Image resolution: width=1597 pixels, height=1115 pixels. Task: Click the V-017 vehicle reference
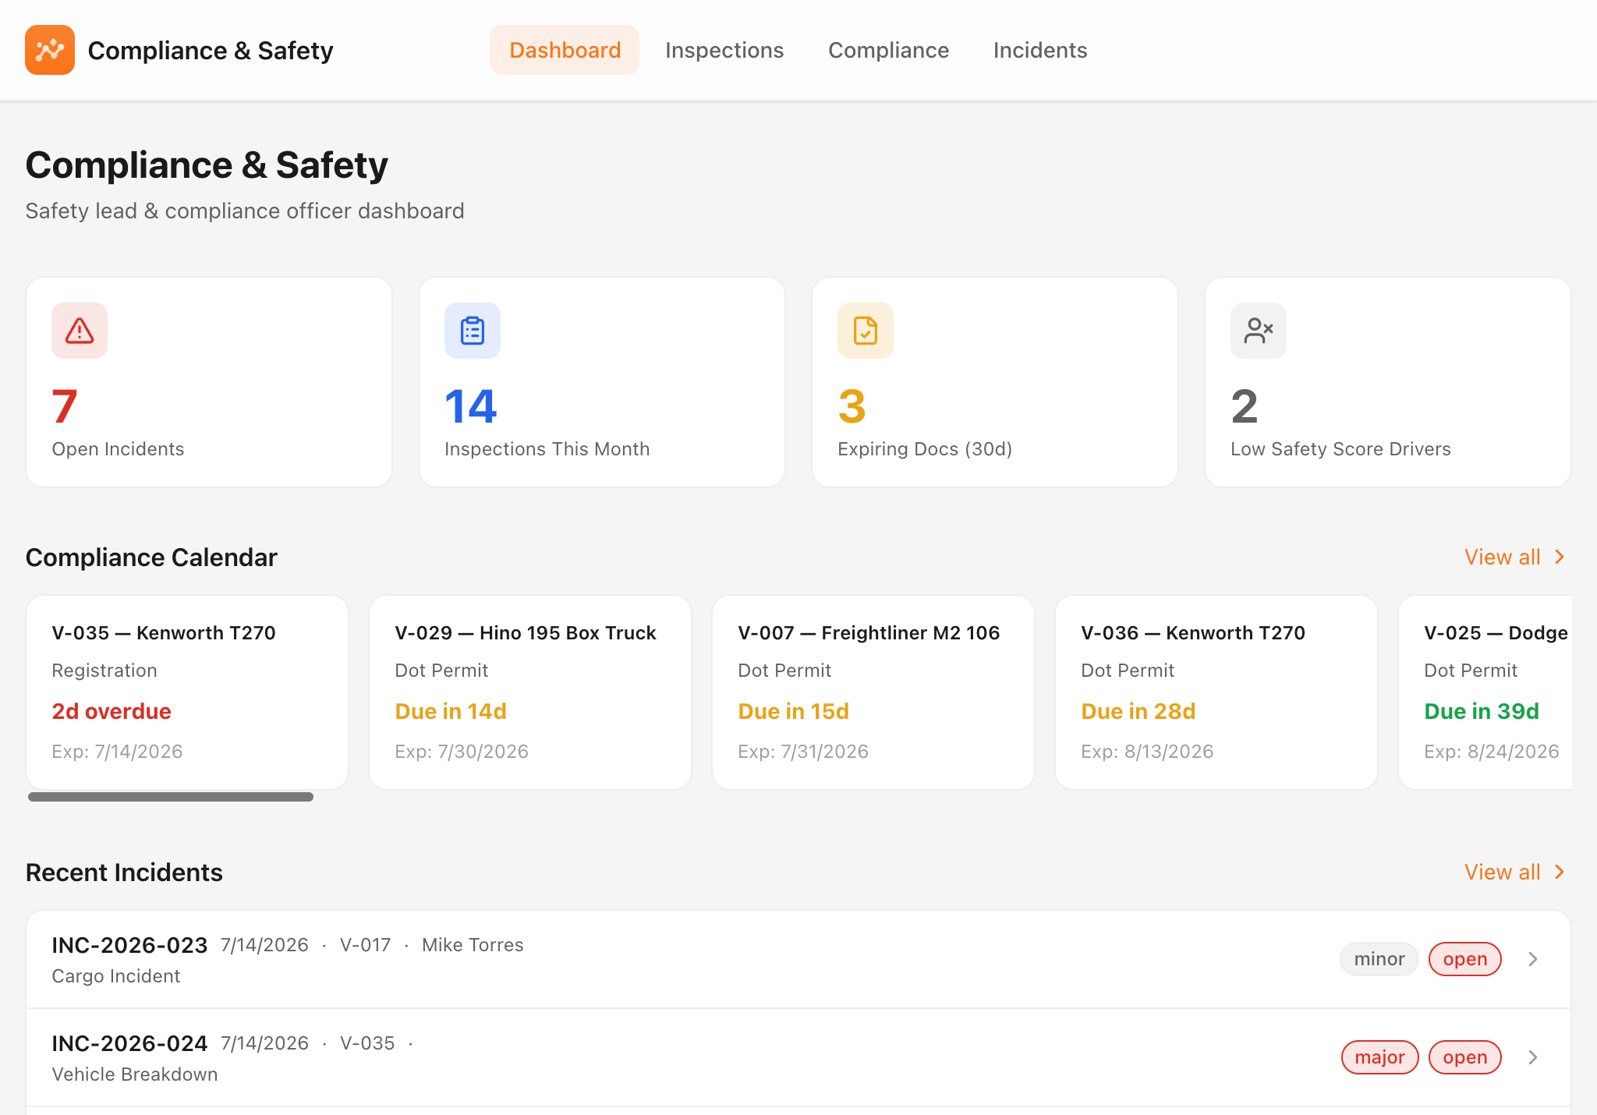[365, 945]
